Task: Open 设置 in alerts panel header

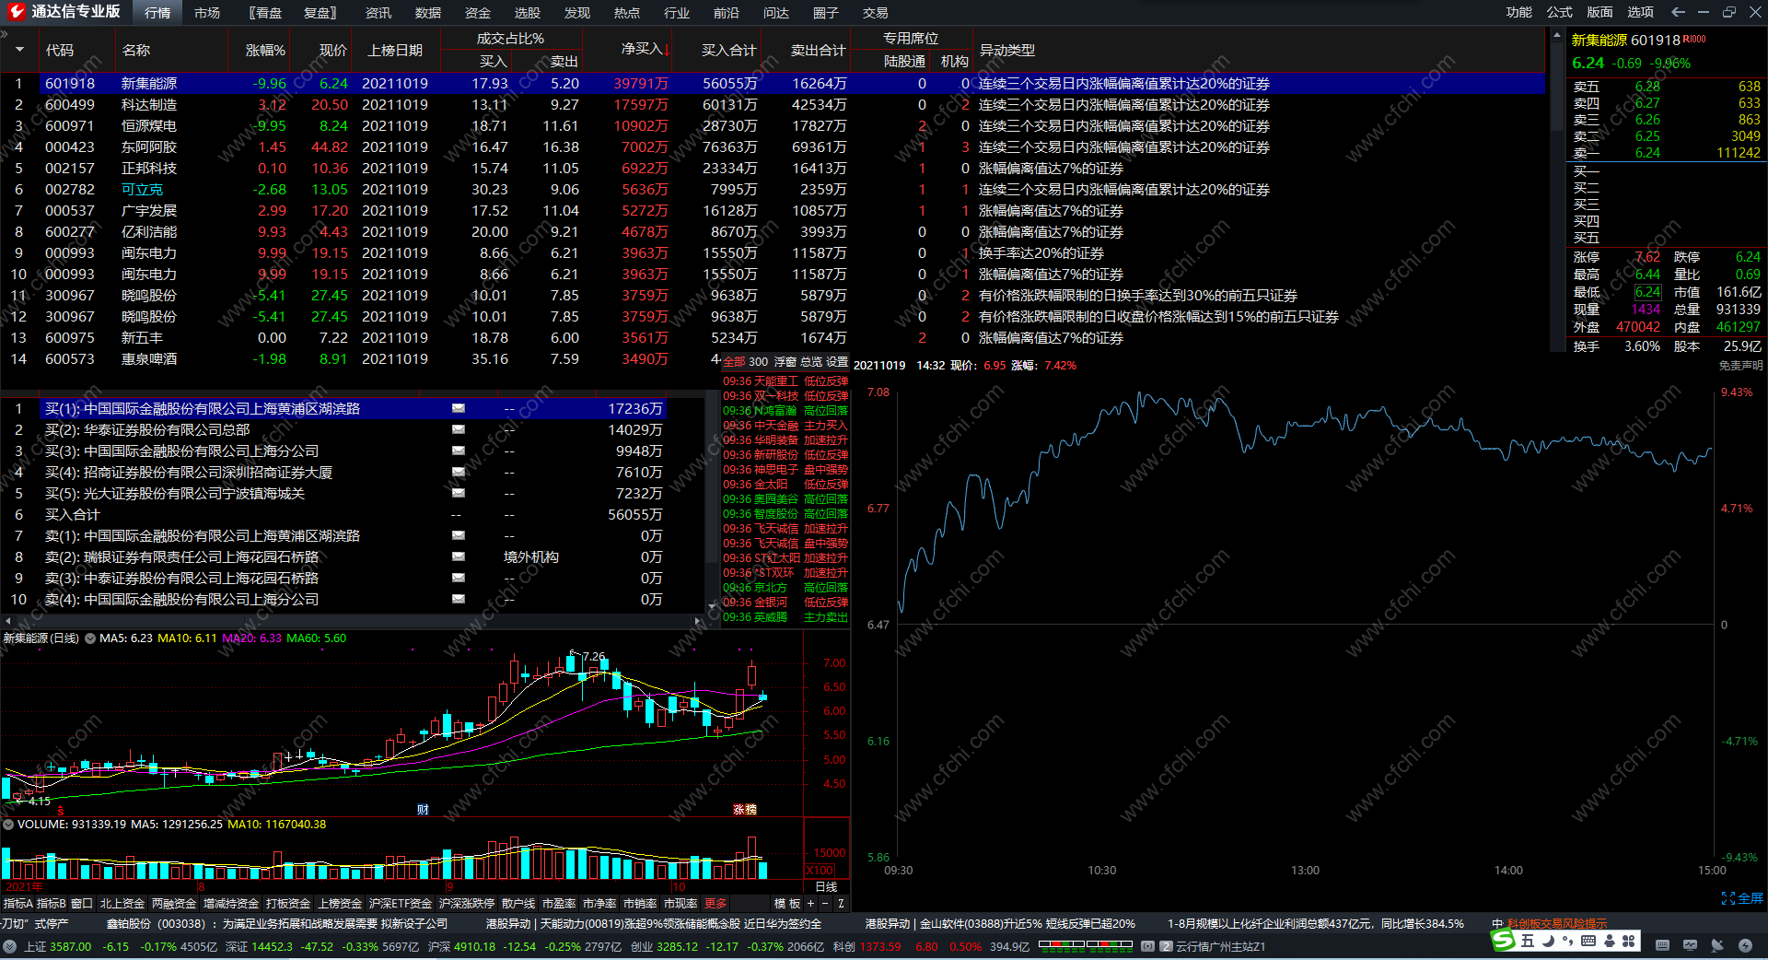Action: pyautogui.click(x=836, y=362)
